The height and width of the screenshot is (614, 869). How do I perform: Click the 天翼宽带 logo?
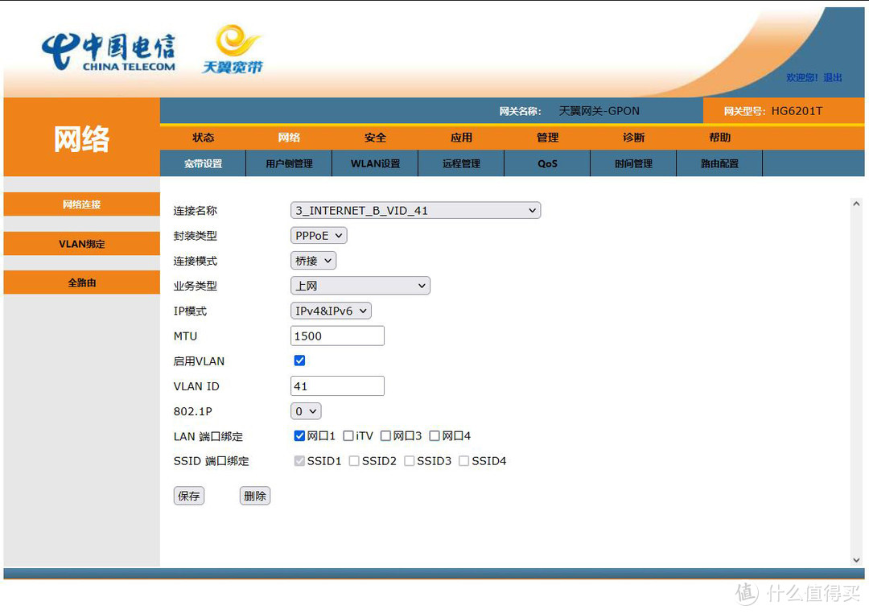tap(232, 50)
